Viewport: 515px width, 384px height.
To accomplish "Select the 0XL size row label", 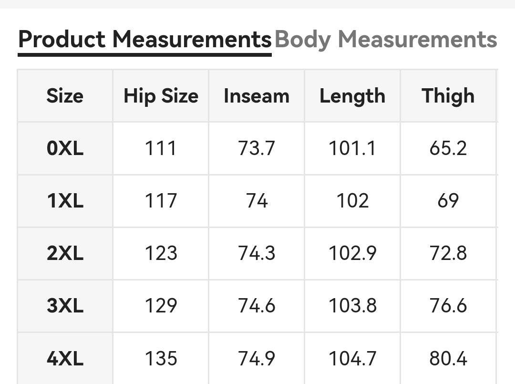I will click(x=65, y=148).
